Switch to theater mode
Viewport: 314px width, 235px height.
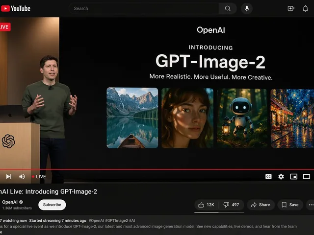click(306, 176)
